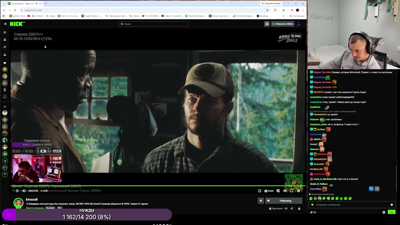Open chat settings gear icon
This screenshot has height=225, width=400.
point(384,212)
